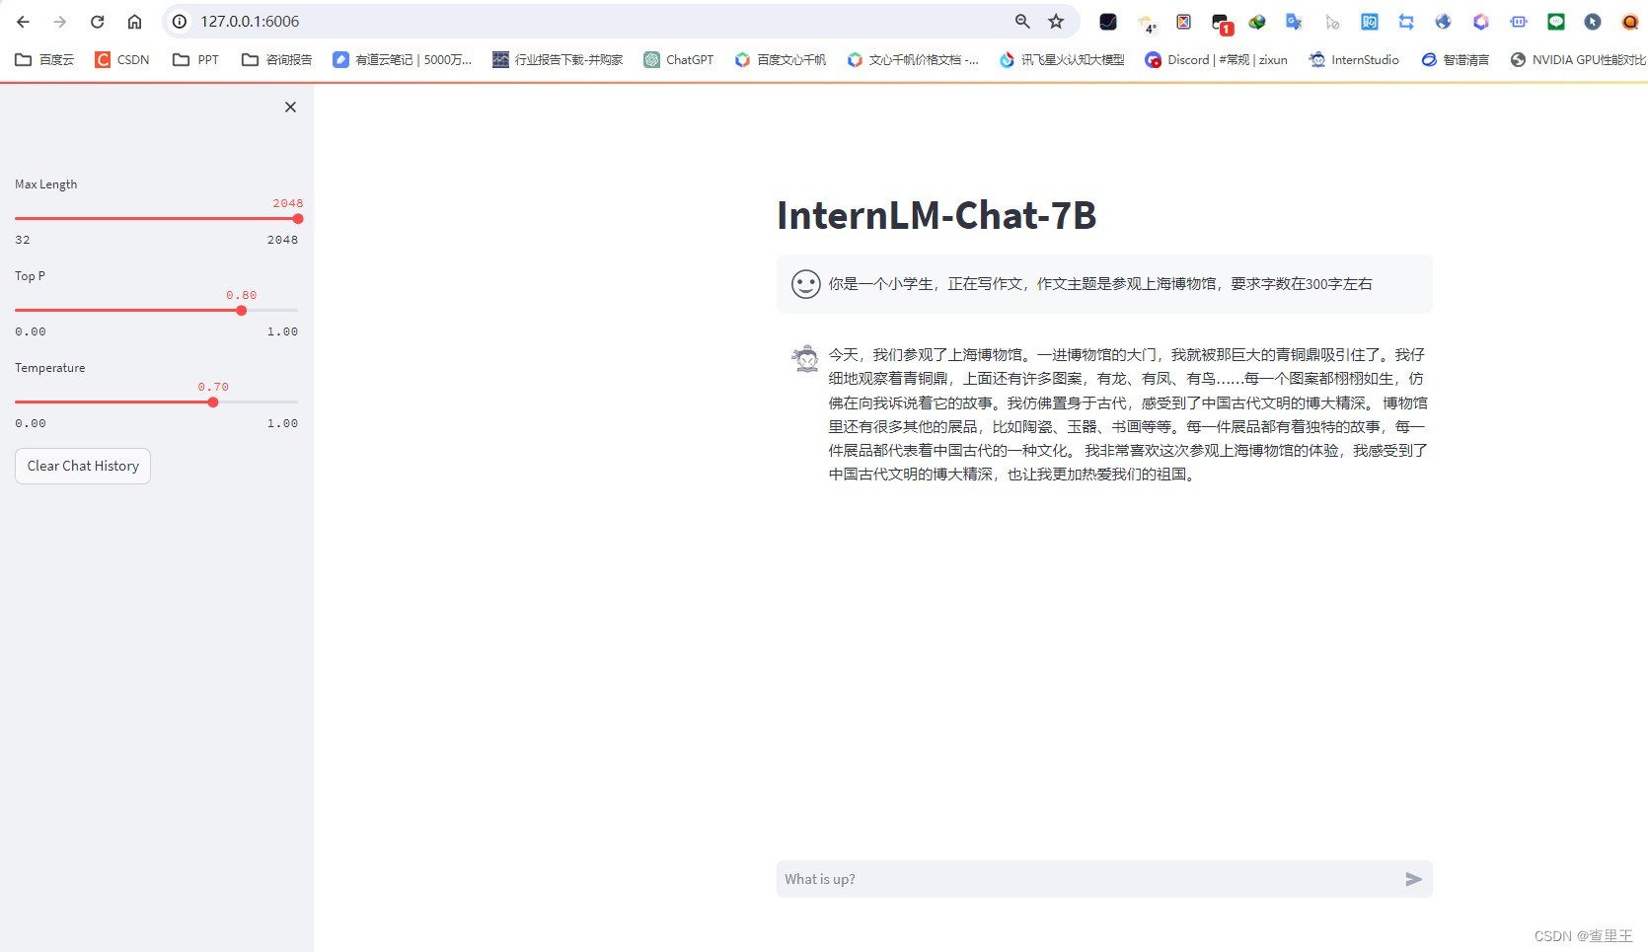Click the Max Length slider handle
This screenshot has width=1648, height=952.
(298, 219)
